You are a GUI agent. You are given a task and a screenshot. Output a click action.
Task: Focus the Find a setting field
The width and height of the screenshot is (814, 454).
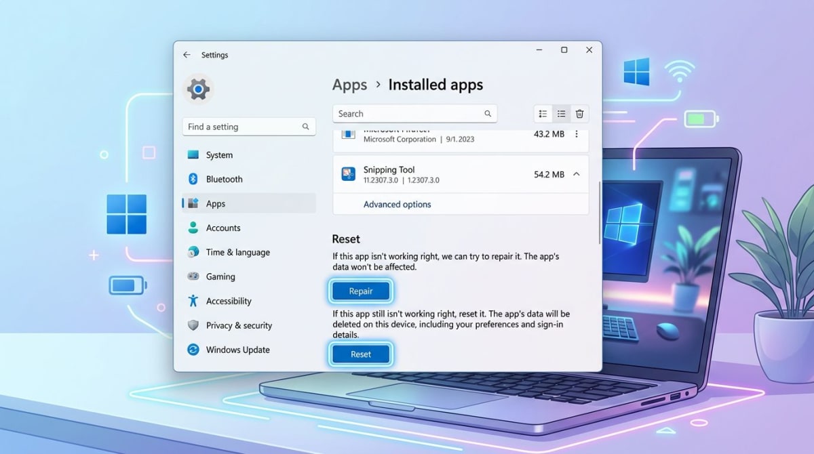(x=249, y=127)
